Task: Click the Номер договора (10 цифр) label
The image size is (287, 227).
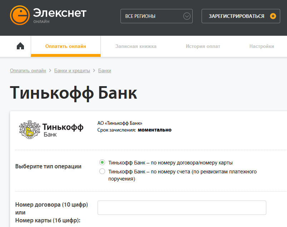Action: coord(51,204)
